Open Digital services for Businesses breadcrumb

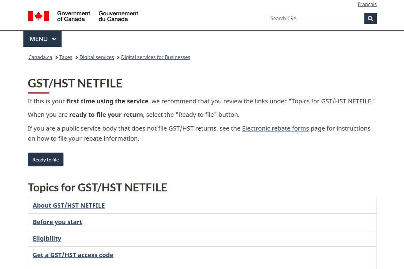[x=155, y=57]
